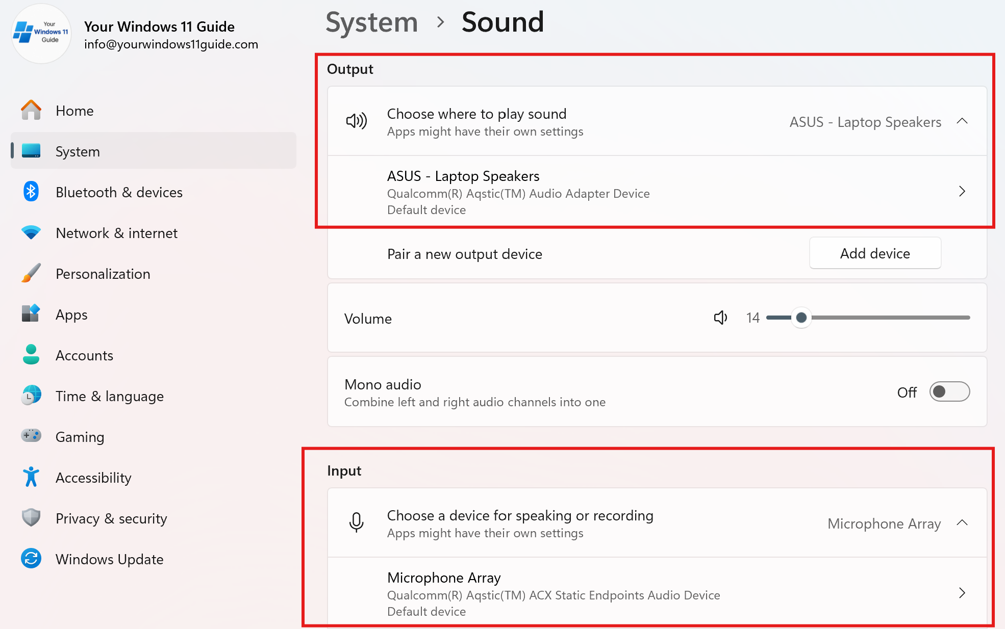The width and height of the screenshot is (1005, 629).
Task: Toggle the Mono audio switch
Action: click(x=949, y=392)
